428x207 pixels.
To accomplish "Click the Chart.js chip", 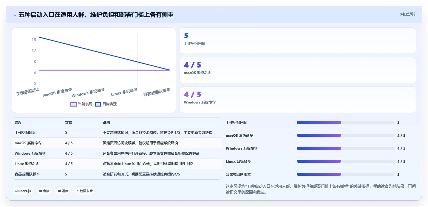I will point(23,191).
